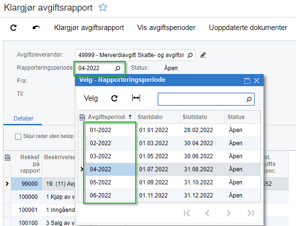Sort by Status column header

(242, 117)
